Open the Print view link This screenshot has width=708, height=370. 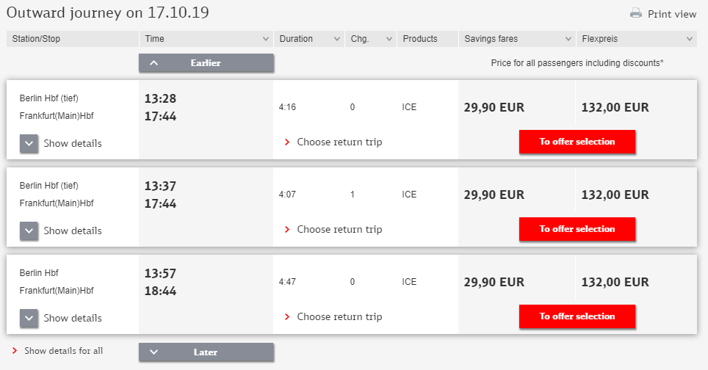[x=671, y=14]
